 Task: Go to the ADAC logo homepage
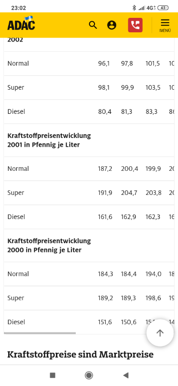(x=21, y=23)
